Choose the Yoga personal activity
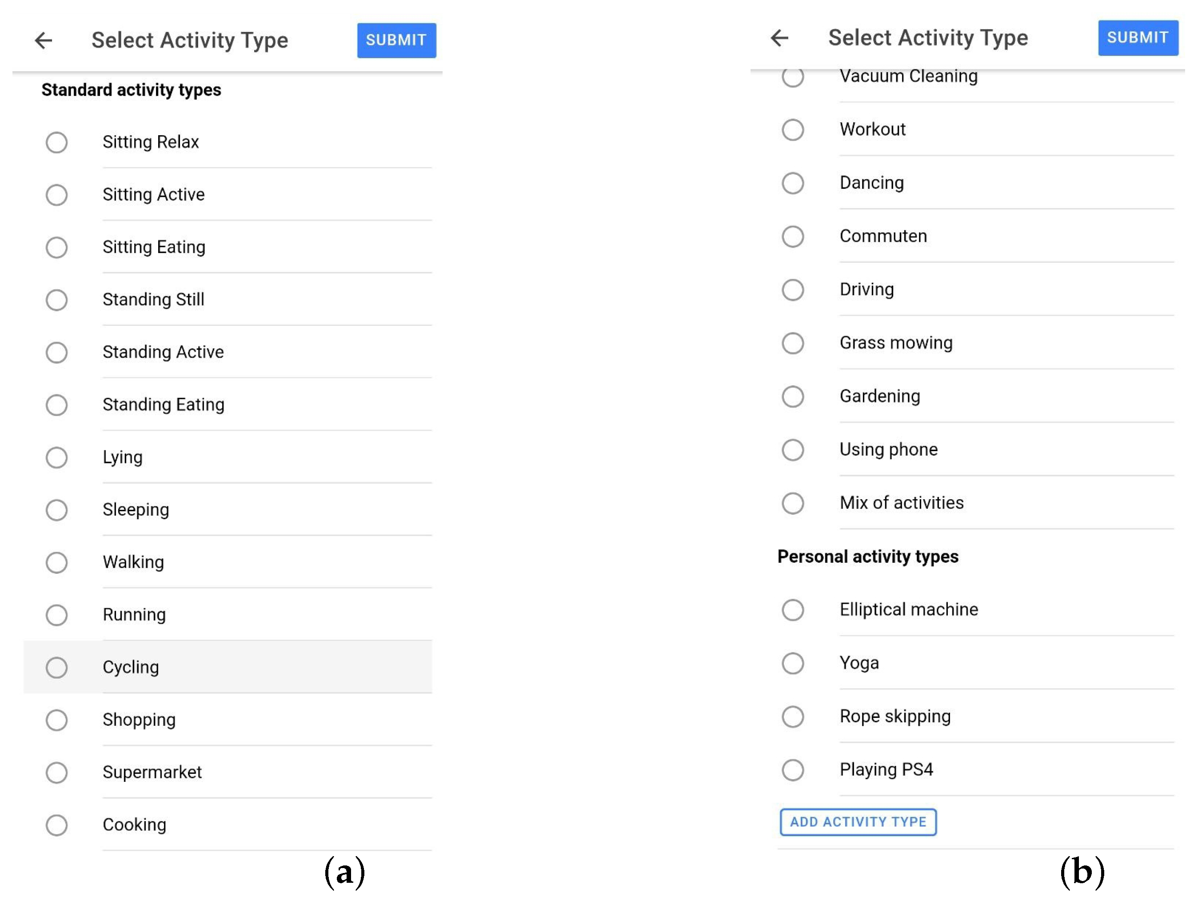Image resolution: width=1198 pixels, height=905 pixels. point(793,663)
